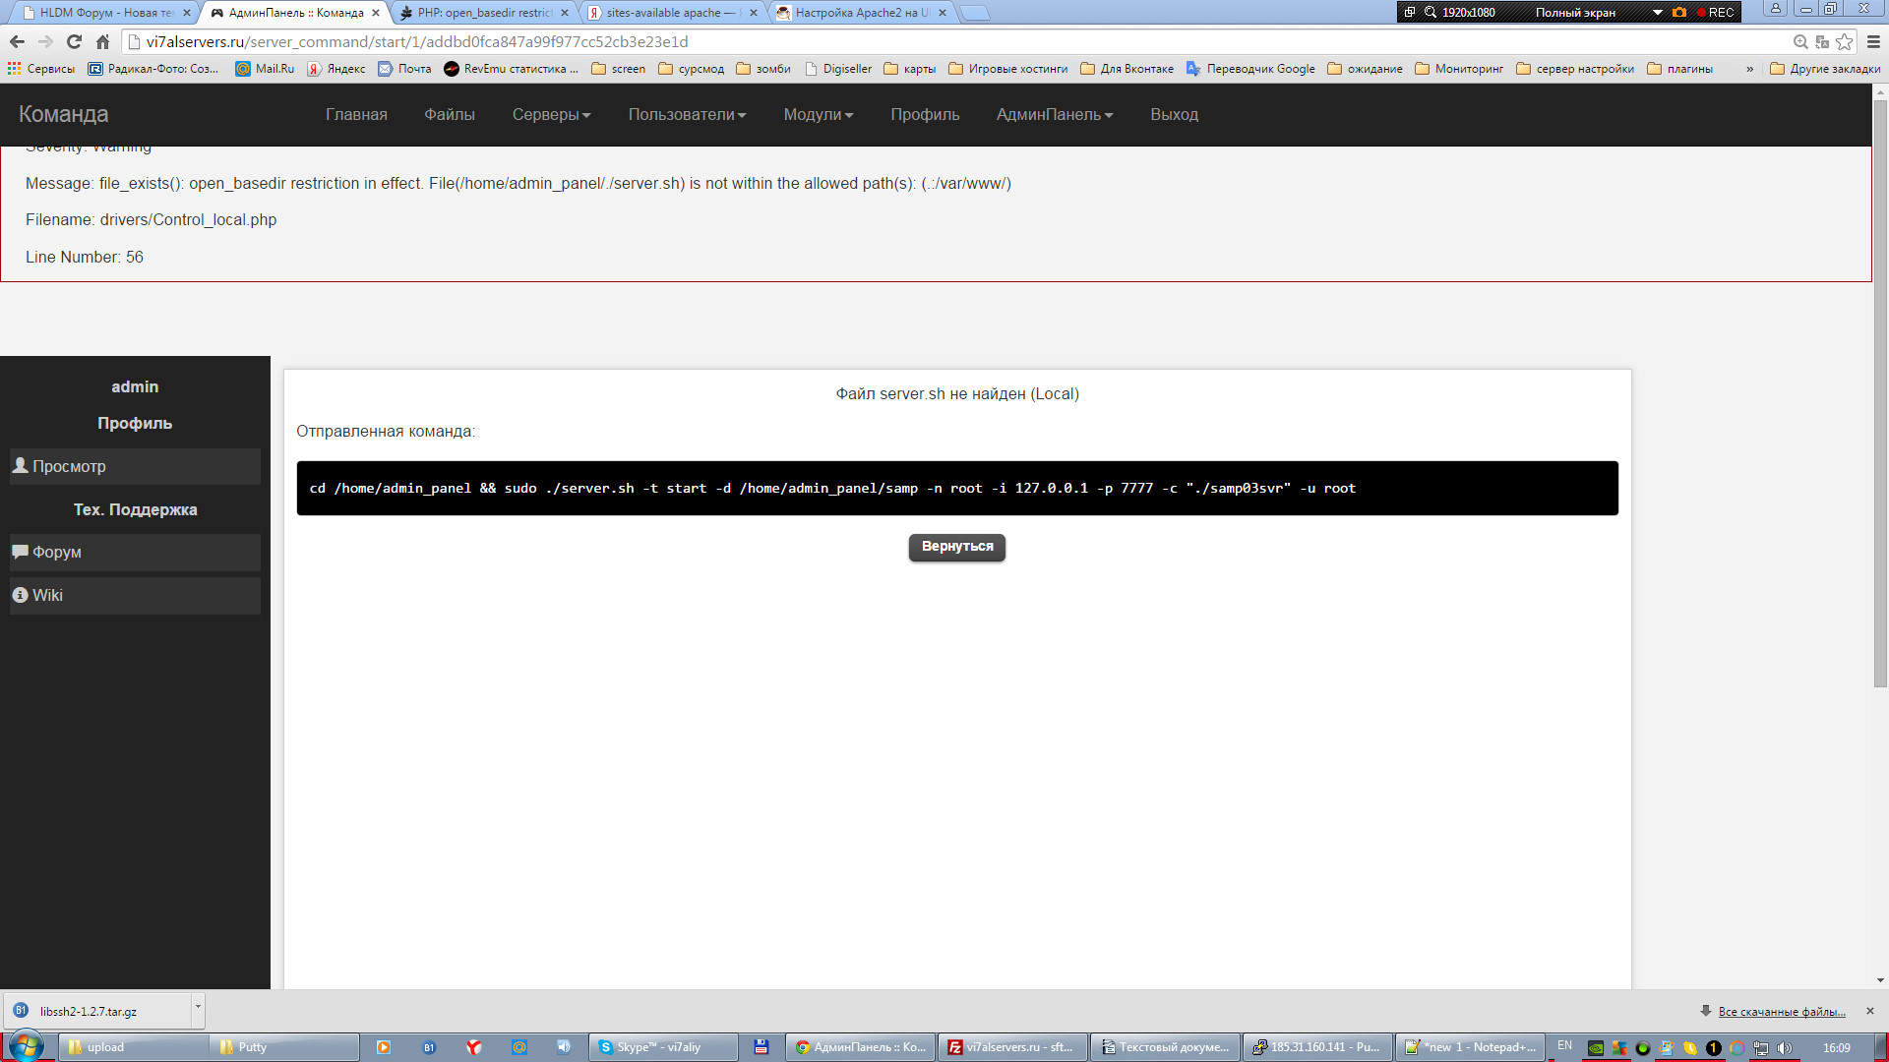Open the Все скачанные файлы link
Viewport: 1889px width, 1062px height.
(1781, 1011)
